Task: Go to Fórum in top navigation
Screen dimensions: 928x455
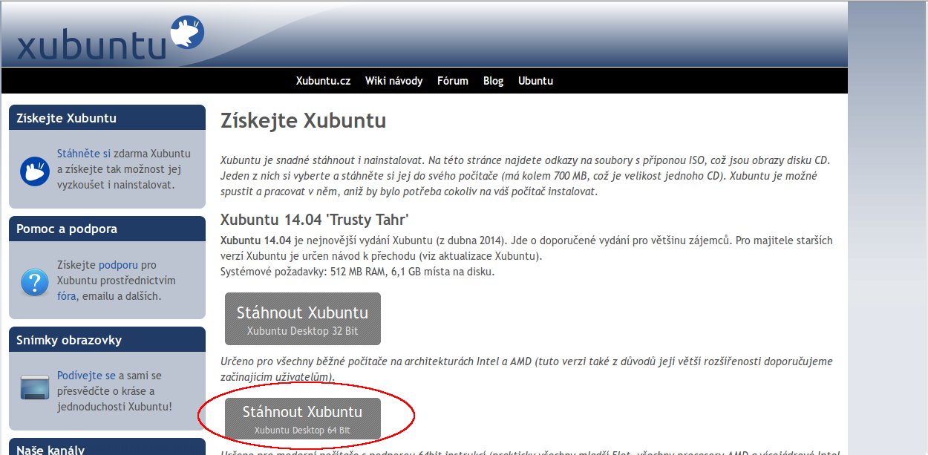Action: pos(453,81)
